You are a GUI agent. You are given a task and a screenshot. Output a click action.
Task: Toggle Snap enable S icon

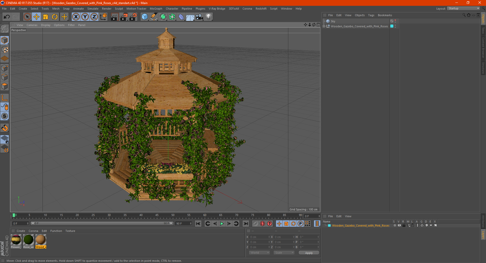5,116
